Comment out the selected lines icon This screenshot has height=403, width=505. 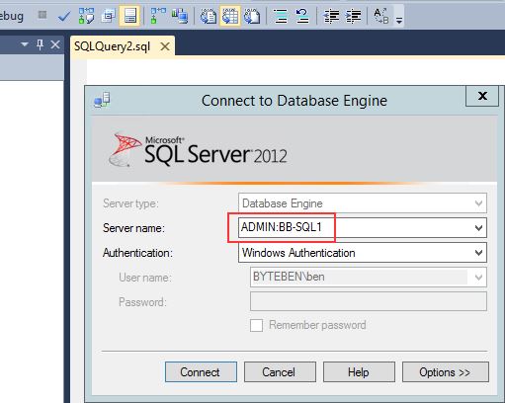(x=281, y=16)
